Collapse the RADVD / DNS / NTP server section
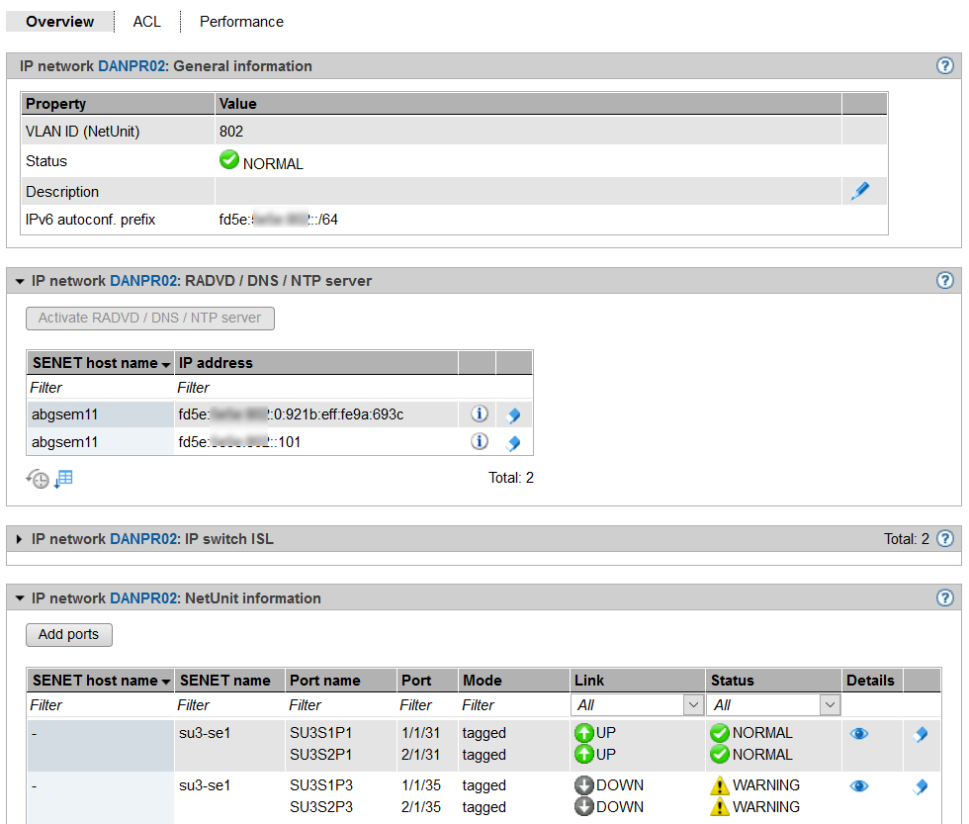 click(20, 281)
